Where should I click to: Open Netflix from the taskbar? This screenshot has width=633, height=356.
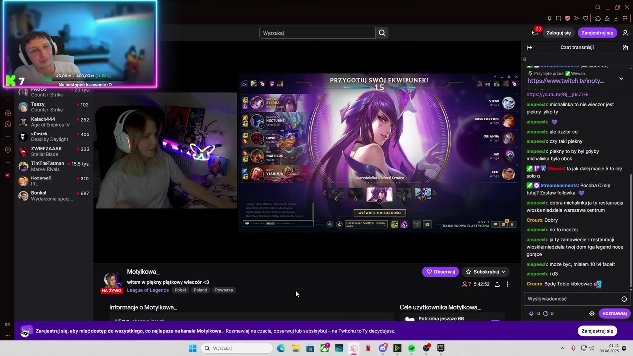tap(368, 348)
